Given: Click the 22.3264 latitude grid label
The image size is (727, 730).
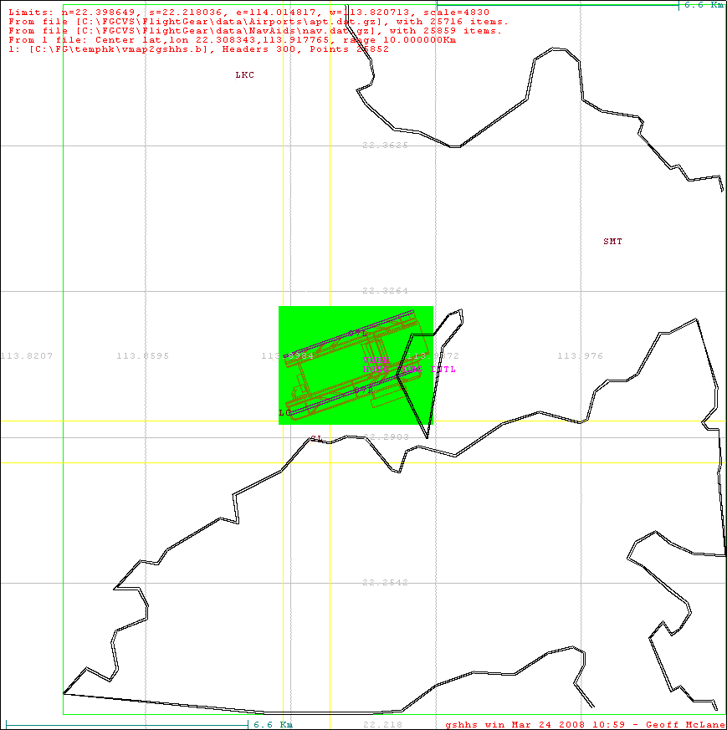Looking at the screenshot, I should (x=385, y=291).
